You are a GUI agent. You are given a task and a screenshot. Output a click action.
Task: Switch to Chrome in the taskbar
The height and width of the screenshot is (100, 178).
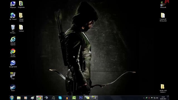39,98
